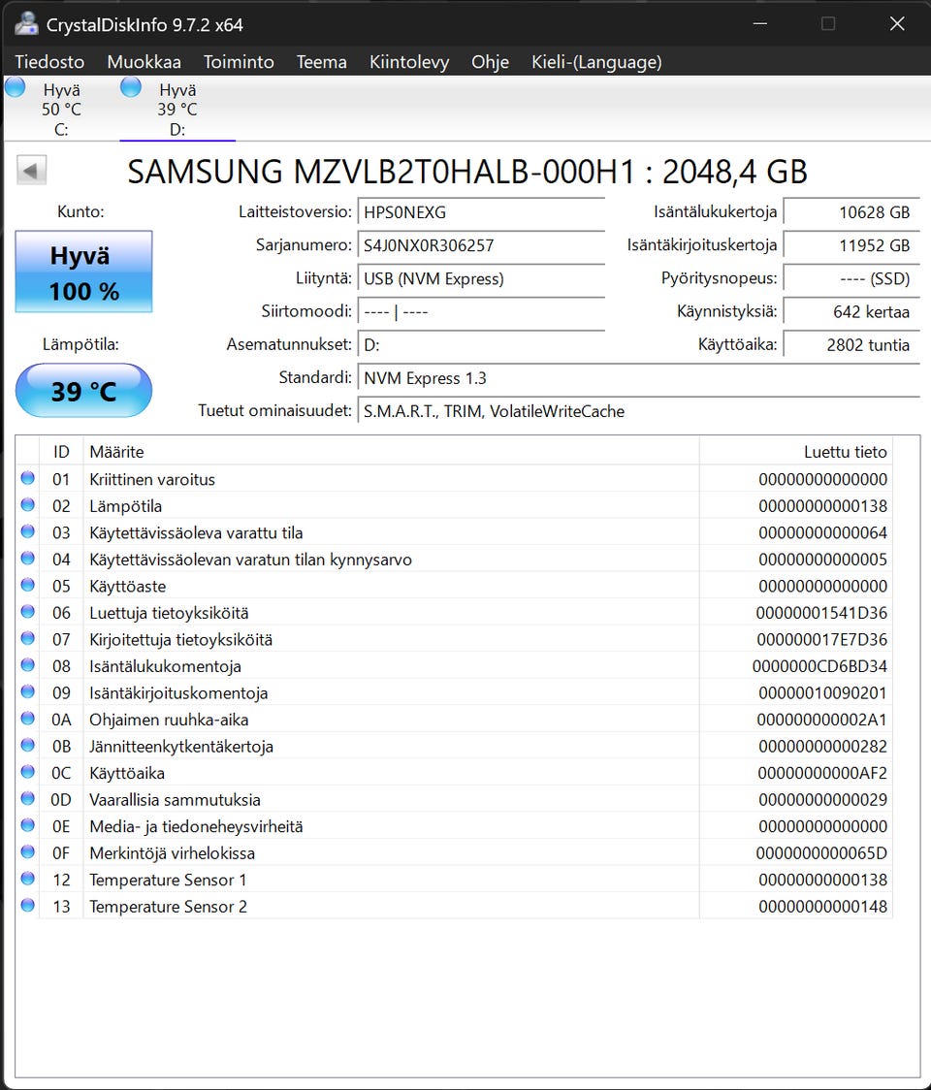This screenshot has width=931, height=1090.
Task: Click the 39 °C temperature button
Action: click(x=83, y=391)
